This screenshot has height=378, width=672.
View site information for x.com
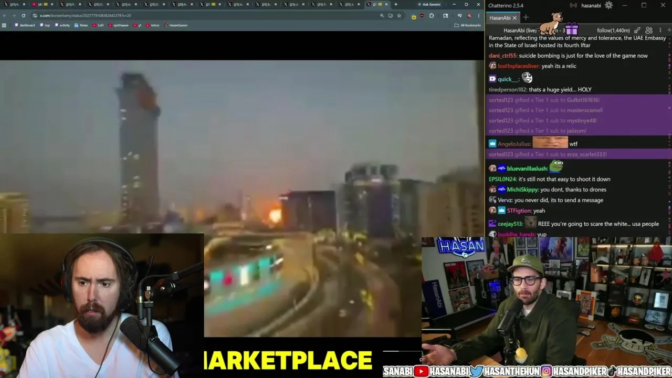click(35, 16)
